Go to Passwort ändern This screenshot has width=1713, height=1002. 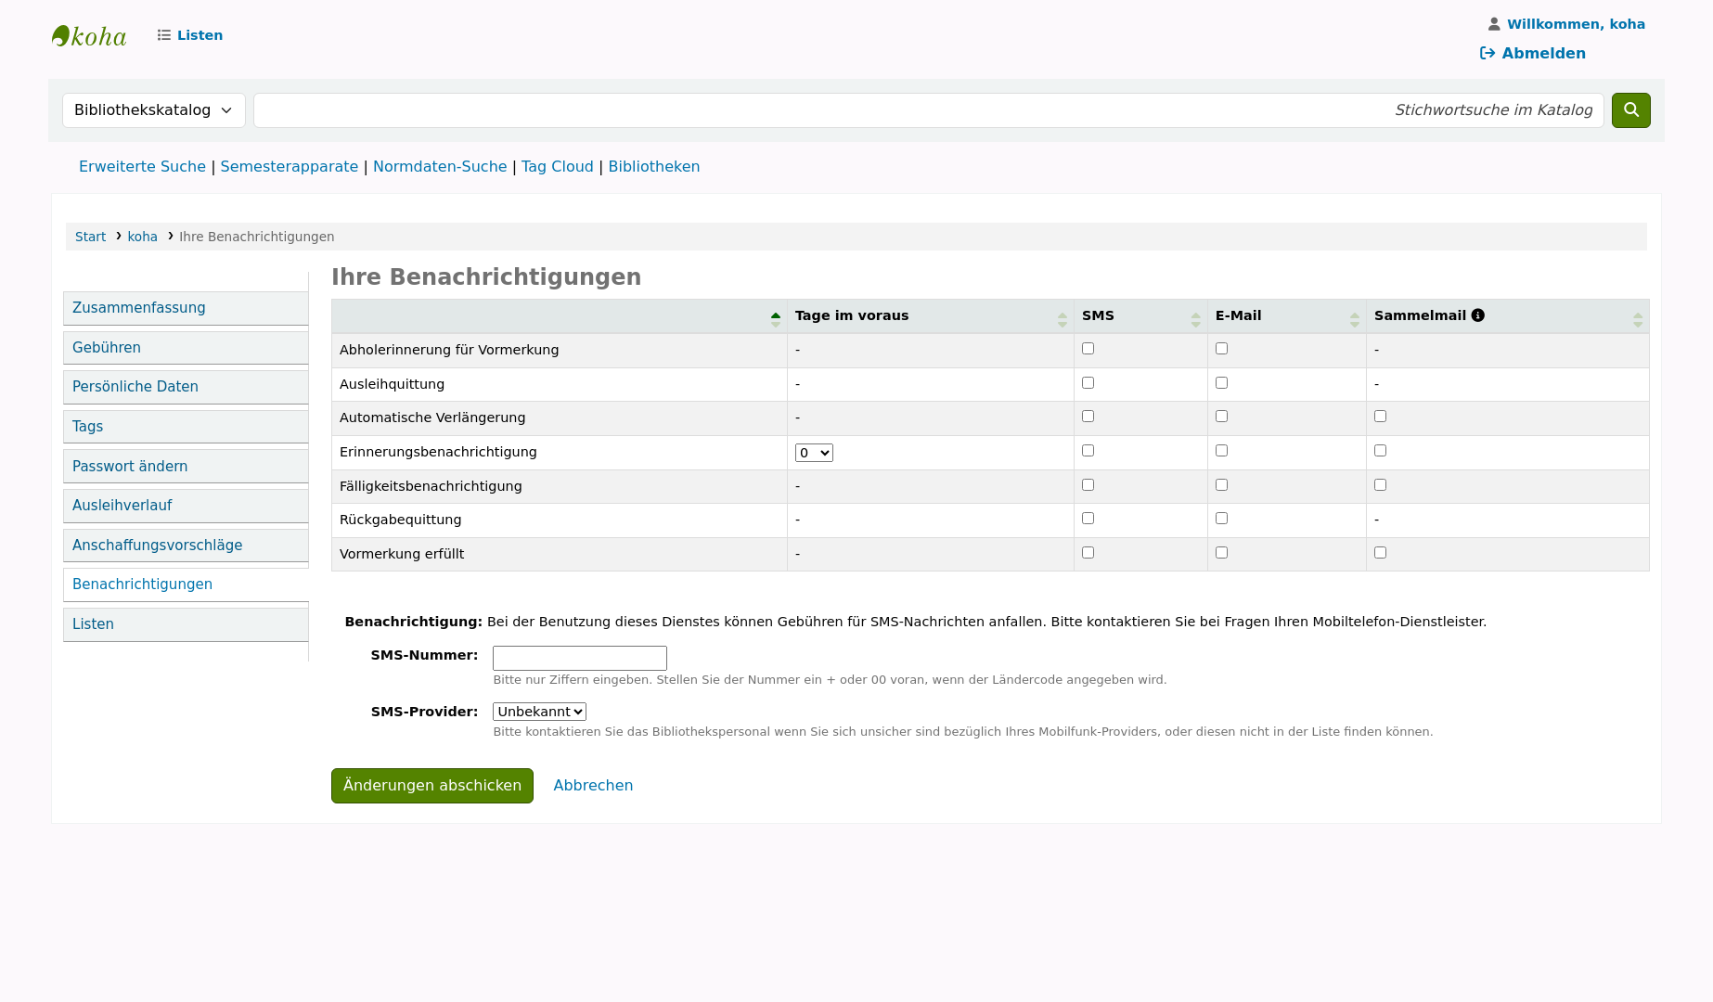pos(186,467)
